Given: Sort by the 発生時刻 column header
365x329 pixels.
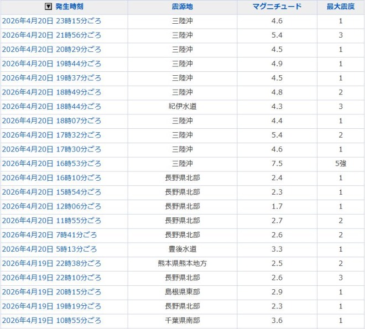Looking at the screenshot, I should 70,7.
